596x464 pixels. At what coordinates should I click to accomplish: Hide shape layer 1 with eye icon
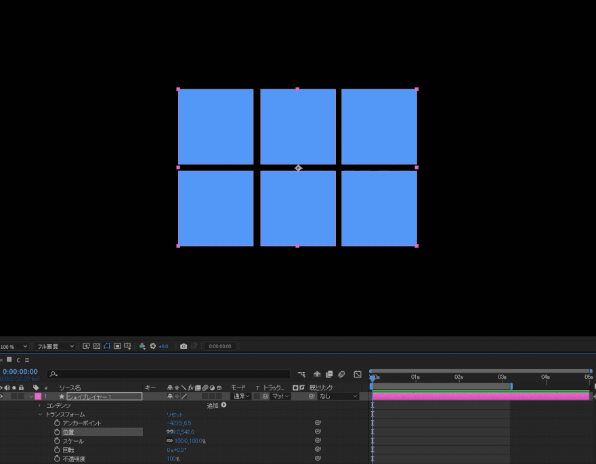tap(2, 396)
